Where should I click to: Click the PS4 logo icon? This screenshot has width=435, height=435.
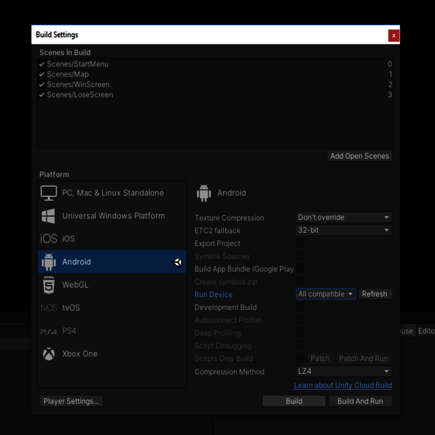click(x=49, y=331)
